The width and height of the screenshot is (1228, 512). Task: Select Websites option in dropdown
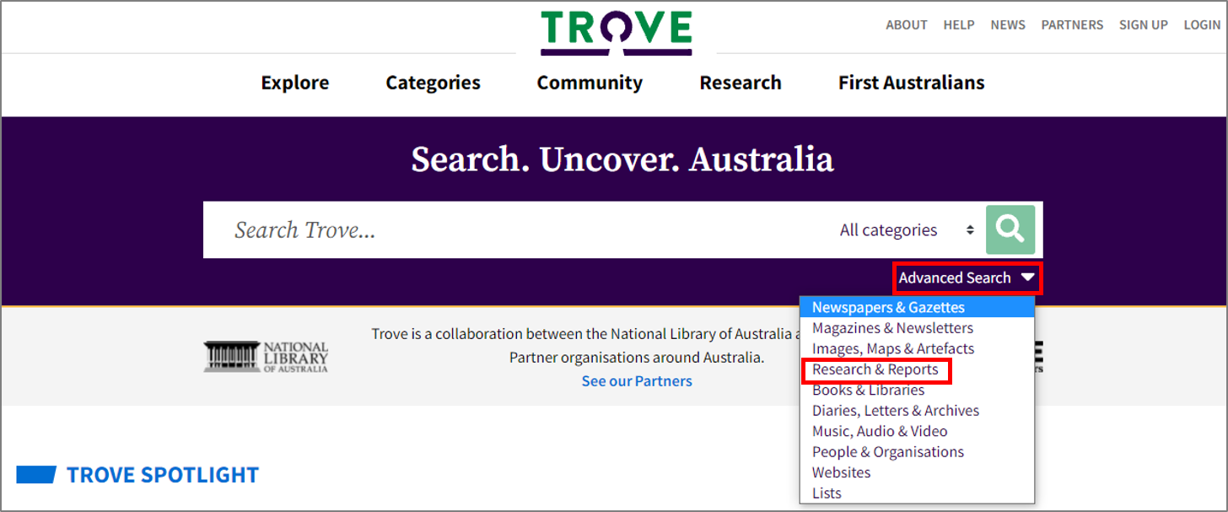click(917, 472)
